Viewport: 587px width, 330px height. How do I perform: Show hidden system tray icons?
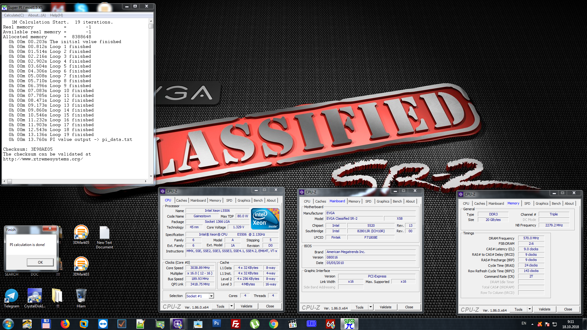[x=532, y=324]
